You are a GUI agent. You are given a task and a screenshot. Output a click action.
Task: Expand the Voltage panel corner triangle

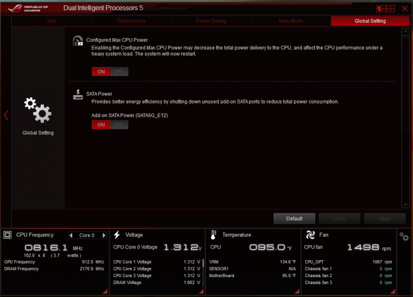[201, 291]
